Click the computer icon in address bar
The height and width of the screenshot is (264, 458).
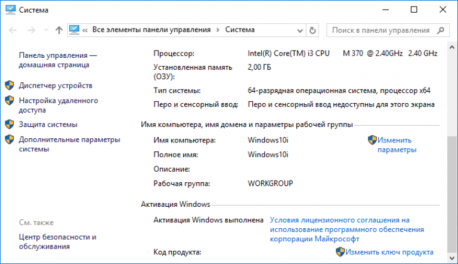[74, 30]
